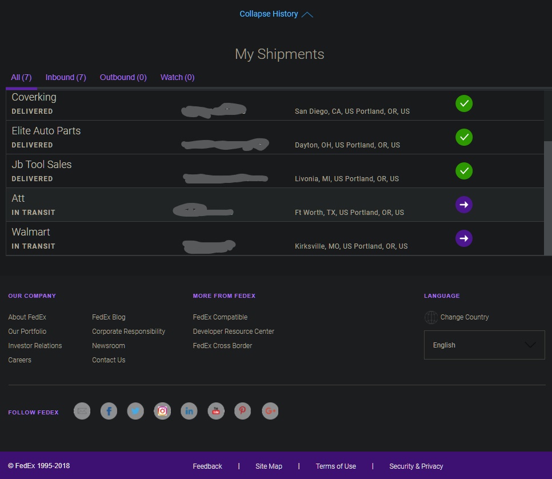This screenshot has height=479, width=552.
Task: Open the Contact Us link
Action: (x=109, y=360)
